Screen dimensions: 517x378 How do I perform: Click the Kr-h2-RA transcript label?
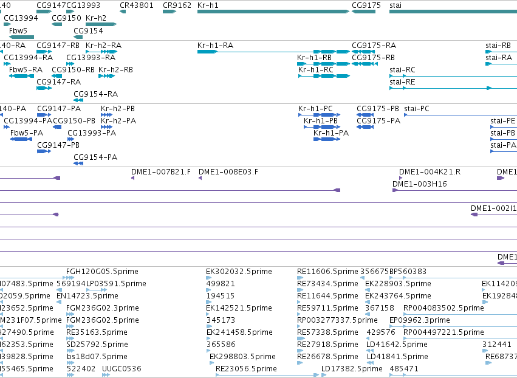click(103, 45)
